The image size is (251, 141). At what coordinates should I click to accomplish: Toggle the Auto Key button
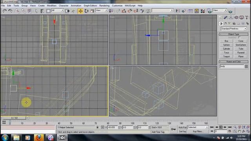(x=182, y=127)
